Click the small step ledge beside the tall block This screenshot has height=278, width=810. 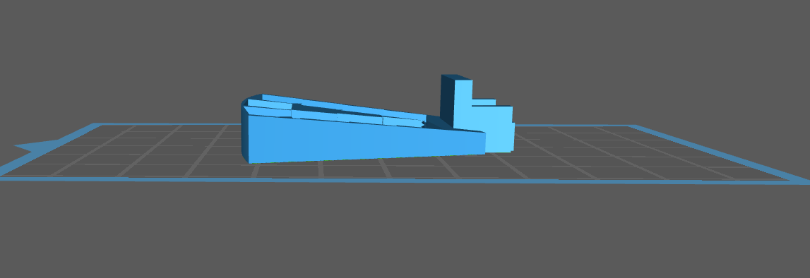(x=484, y=102)
